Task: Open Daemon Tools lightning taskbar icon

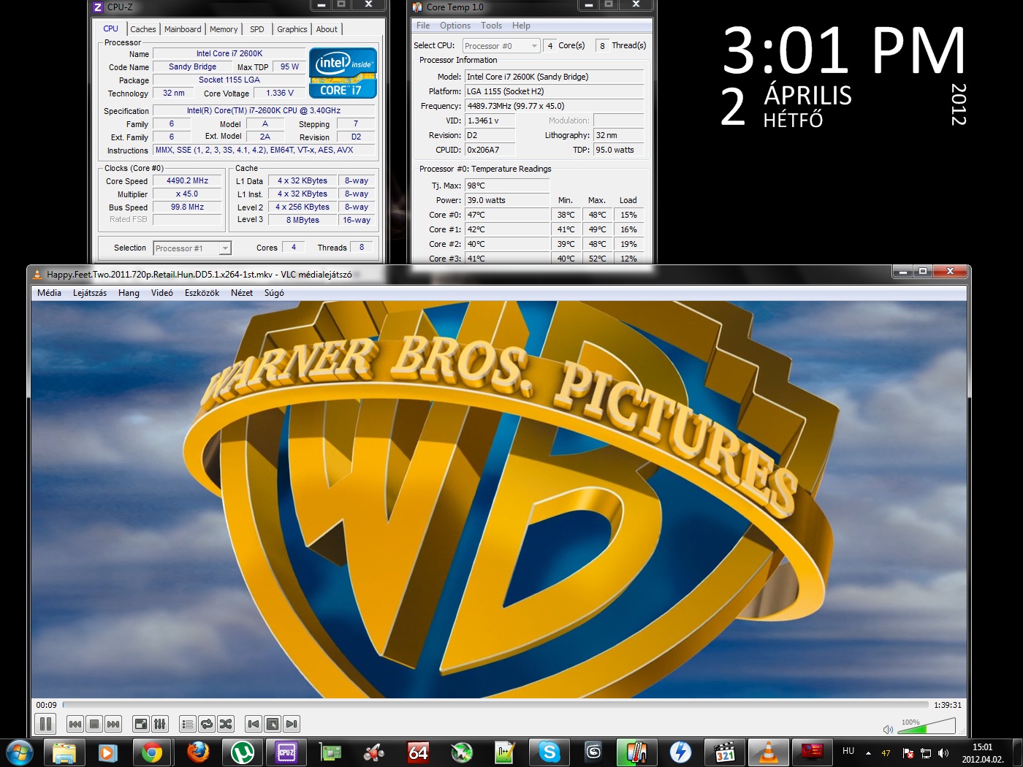Action: (x=680, y=752)
